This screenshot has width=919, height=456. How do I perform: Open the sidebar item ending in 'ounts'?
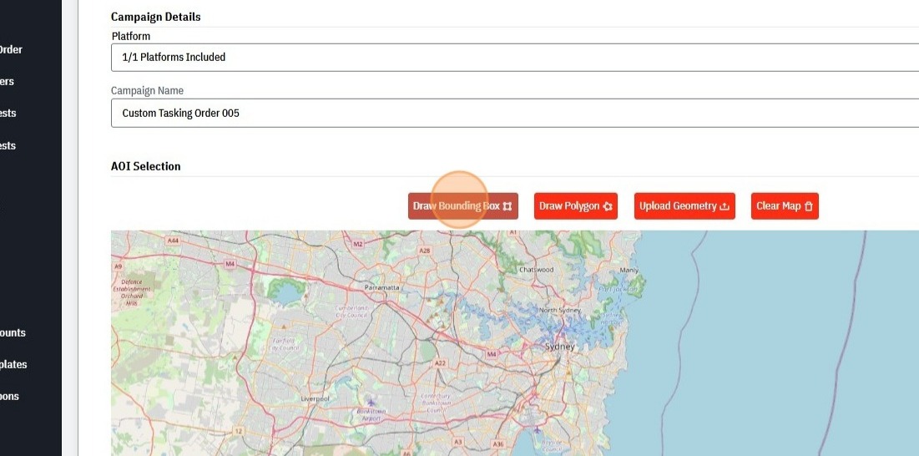(13, 332)
